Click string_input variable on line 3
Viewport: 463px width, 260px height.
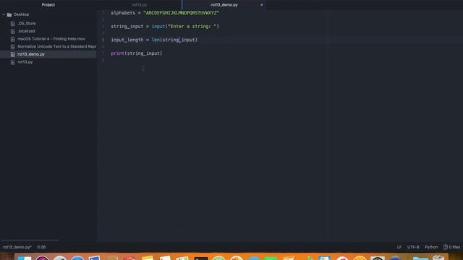click(127, 26)
